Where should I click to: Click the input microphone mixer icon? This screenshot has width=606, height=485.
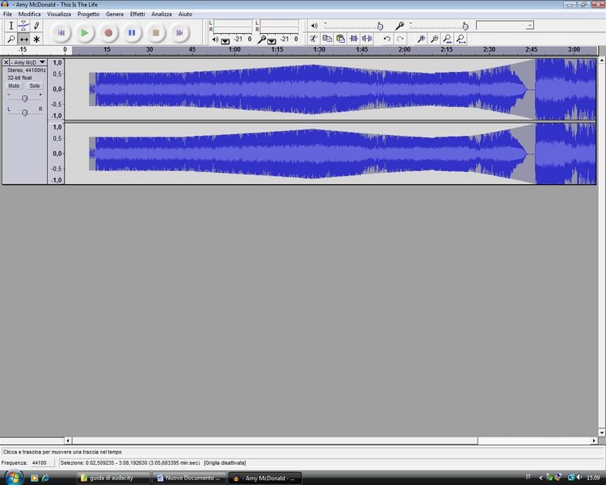click(400, 26)
